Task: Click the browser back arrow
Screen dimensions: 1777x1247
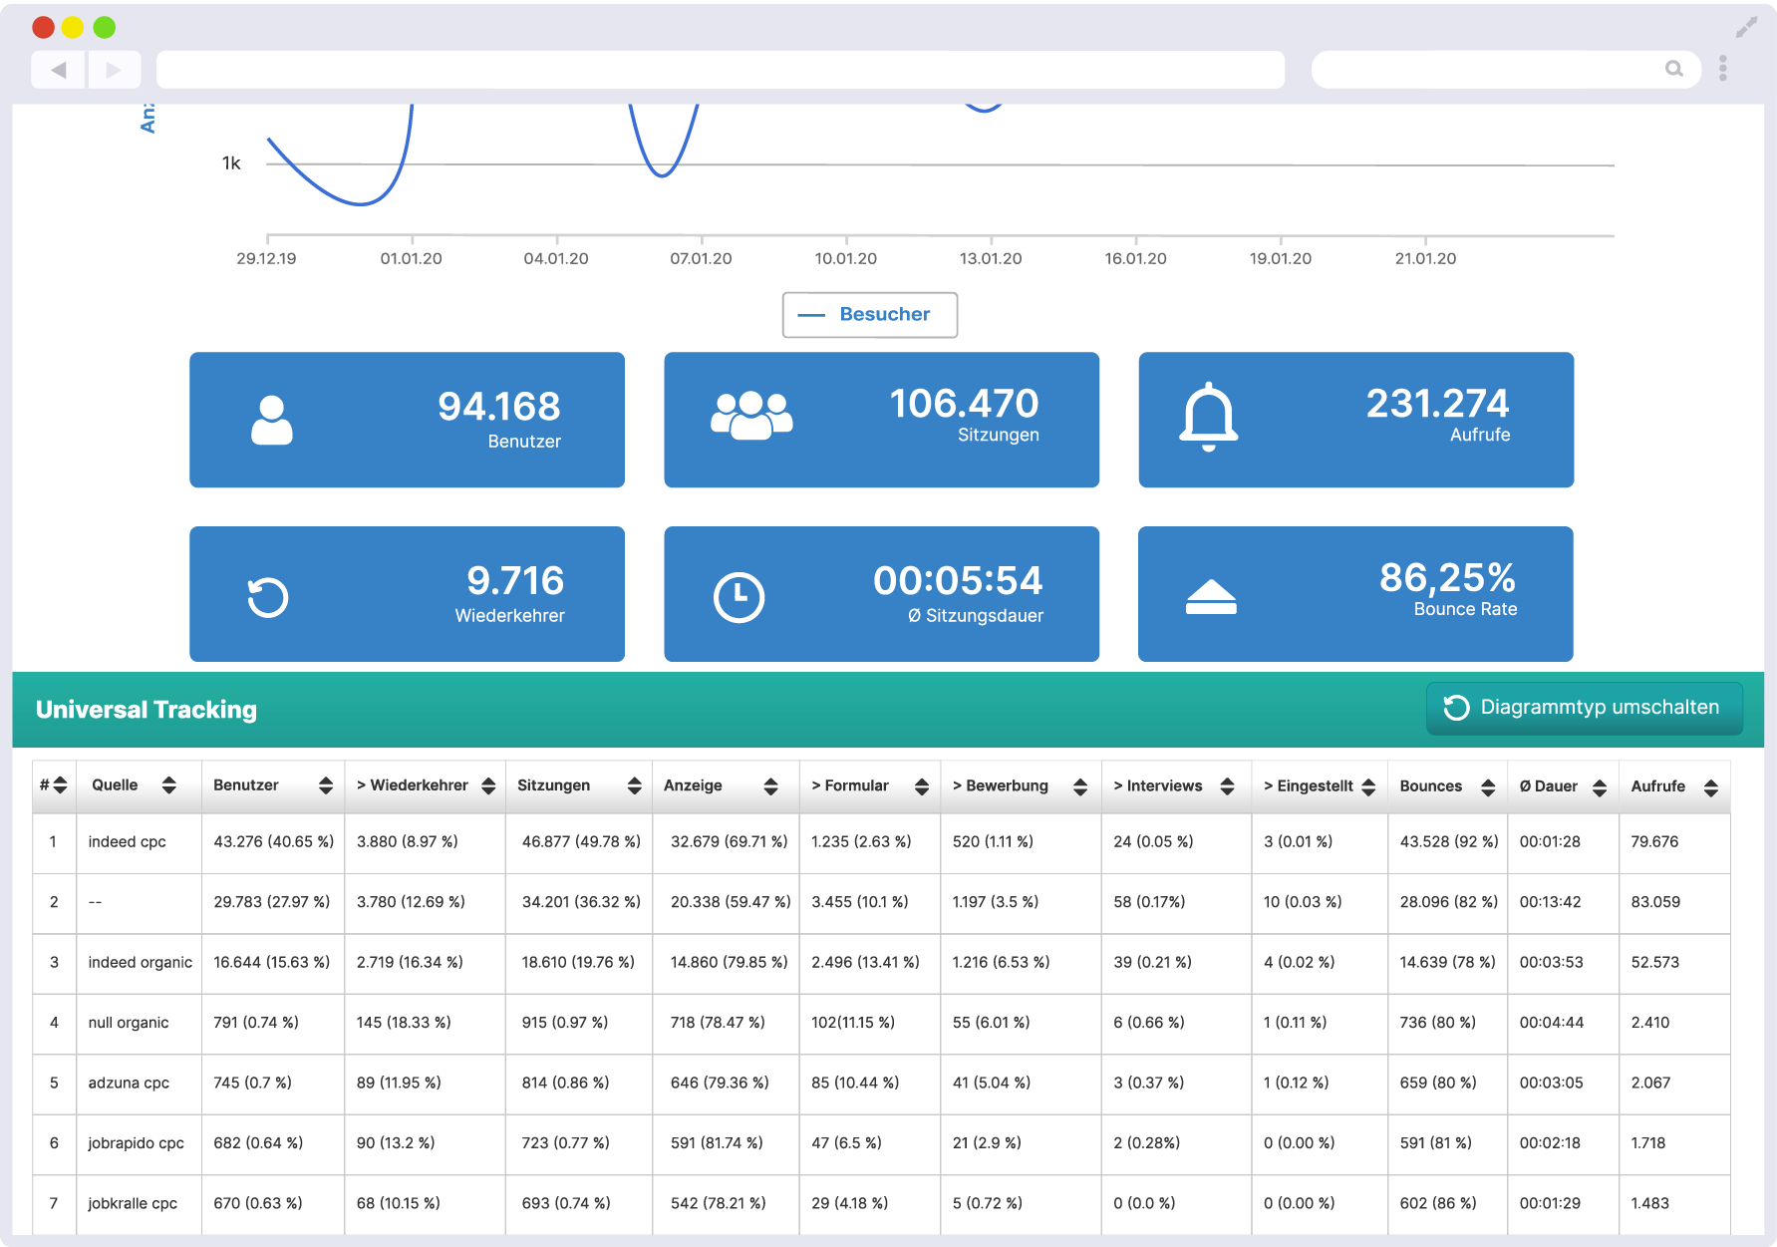Action: (58, 70)
